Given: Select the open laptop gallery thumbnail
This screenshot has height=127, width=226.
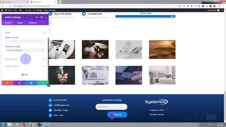Looking at the screenshot, I should [95, 75].
